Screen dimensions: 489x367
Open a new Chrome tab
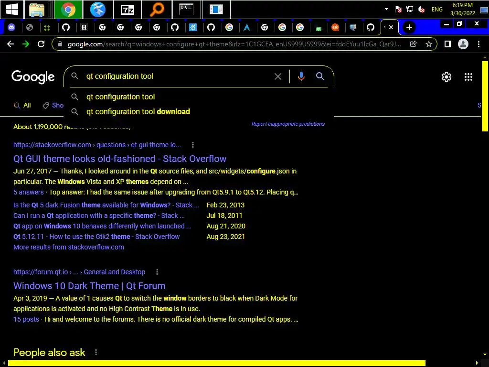click(x=409, y=27)
